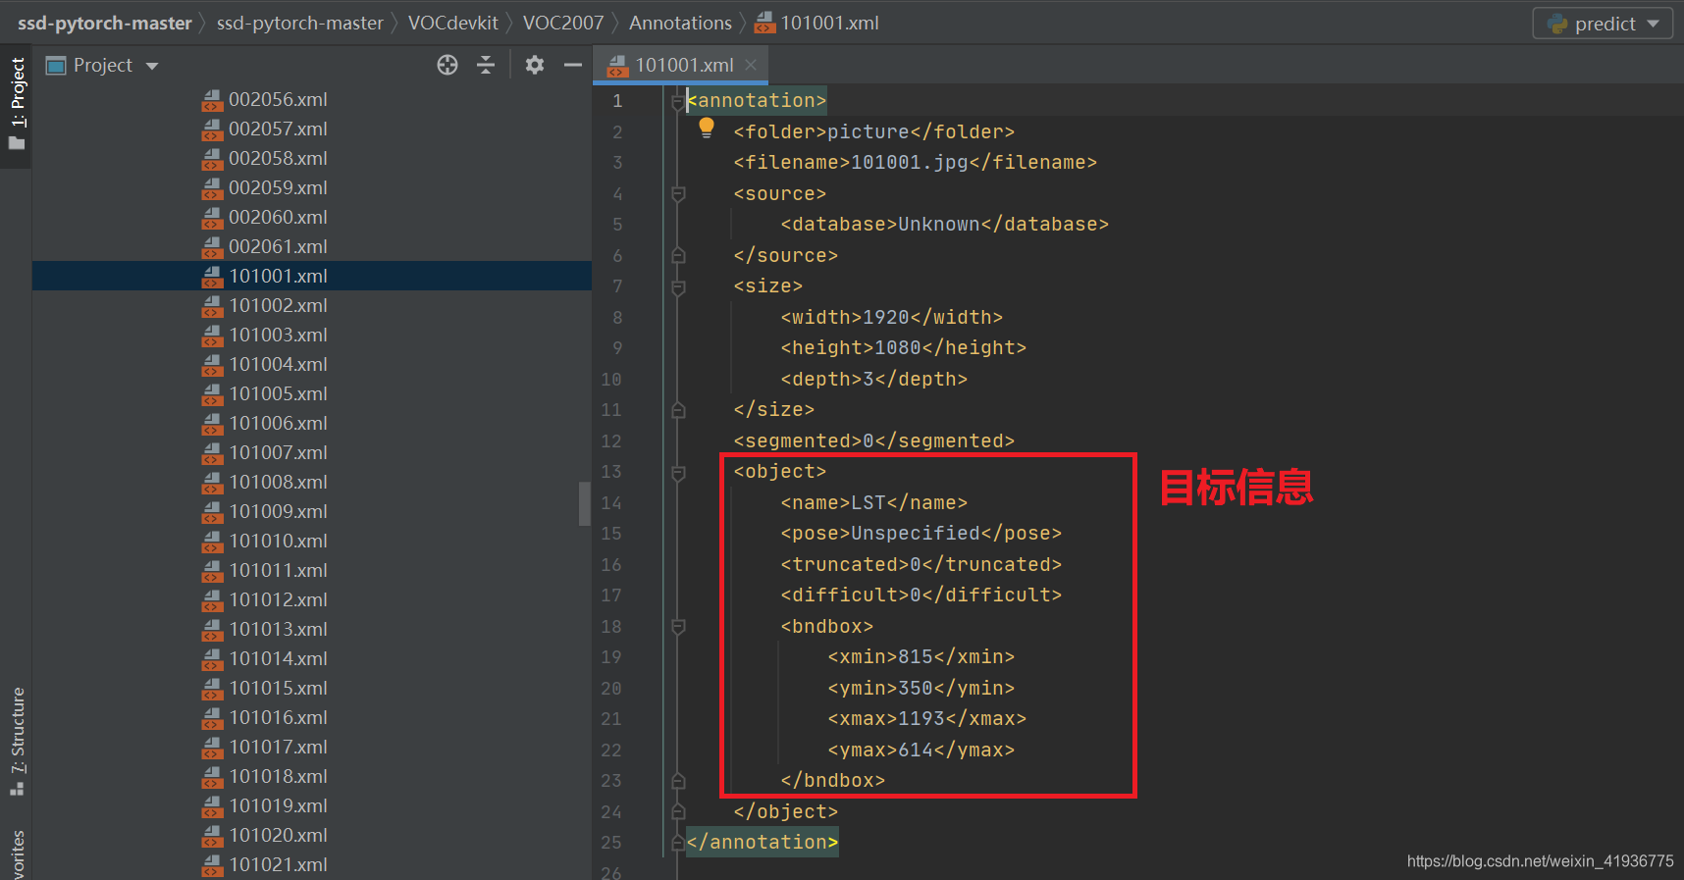Click fold end marker at </object> line
1684x880 pixels.
(x=678, y=812)
